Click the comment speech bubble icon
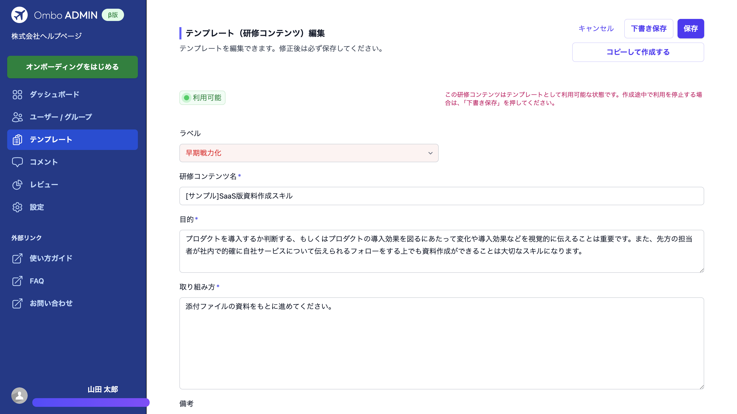This screenshot has height=414, width=737. tap(17, 162)
